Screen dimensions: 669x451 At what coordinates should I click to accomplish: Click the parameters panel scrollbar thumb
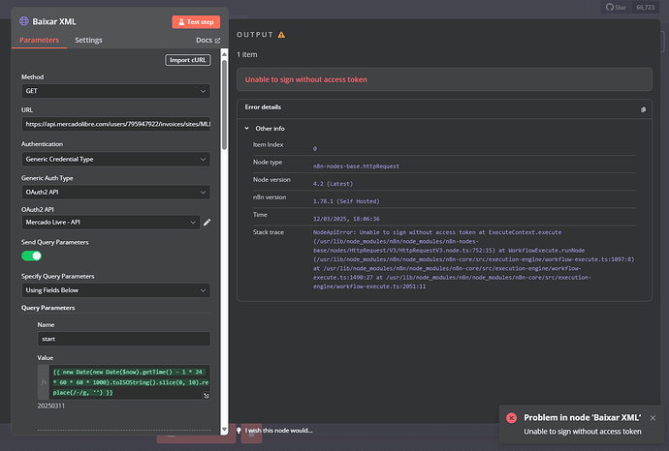click(x=224, y=105)
